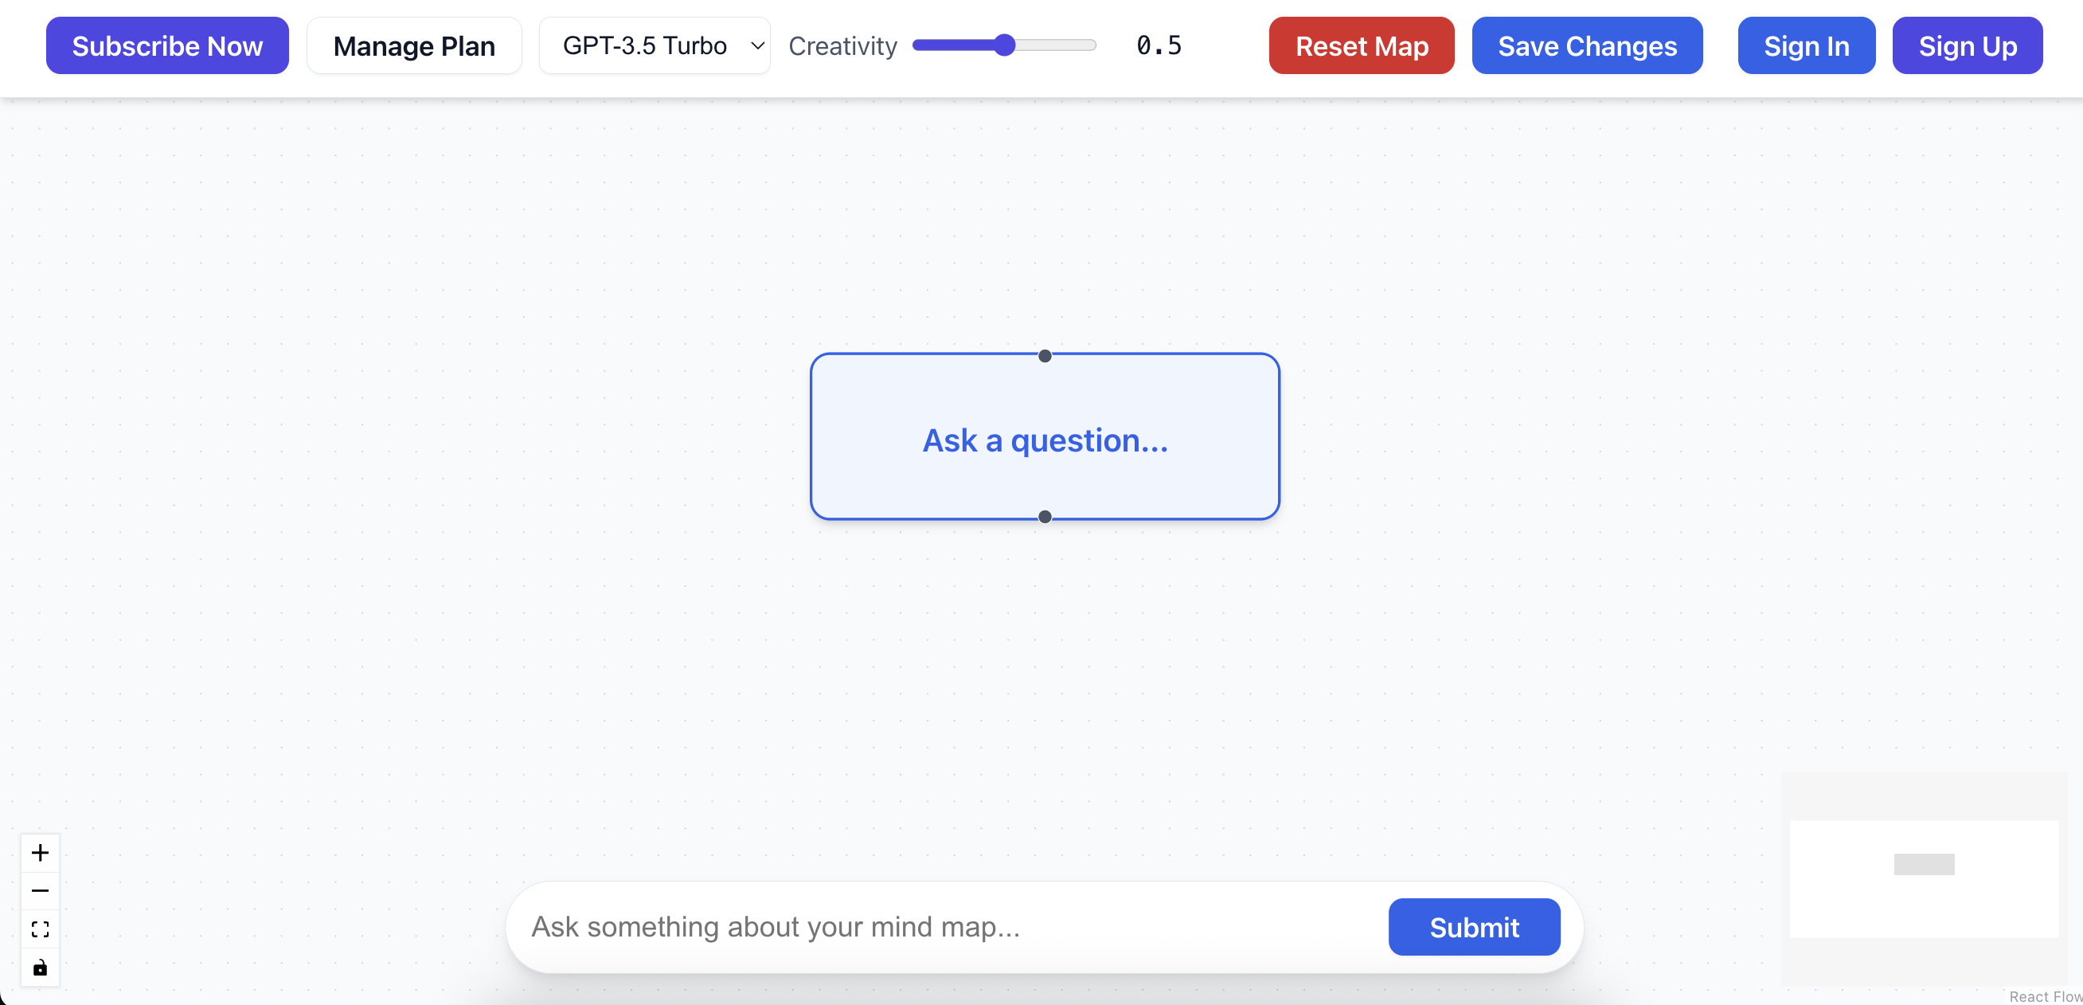Toggle the canvas lock icon
The image size is (2083, 1005).
click(40, 968)
